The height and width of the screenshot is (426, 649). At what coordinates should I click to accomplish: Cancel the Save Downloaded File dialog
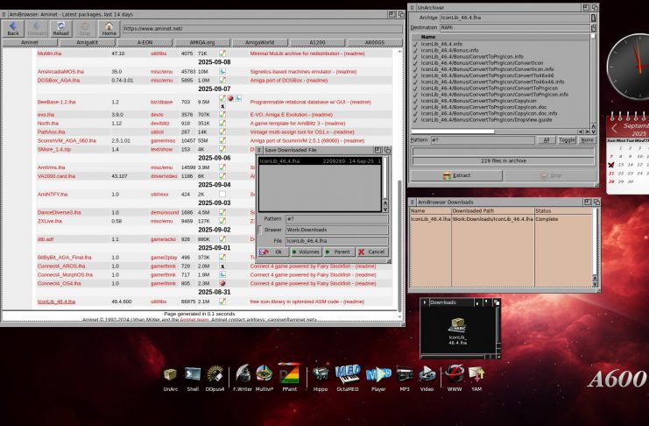372,252
